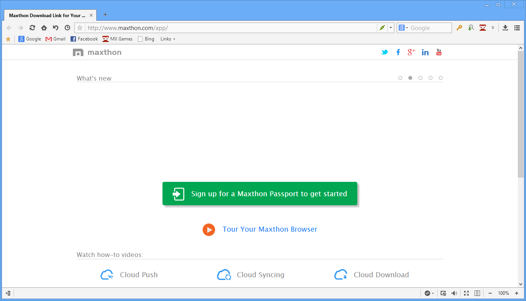Expand the Links bookmark dropdown
The width and height of the screenshot is (526, 301).
coord(168,39)
